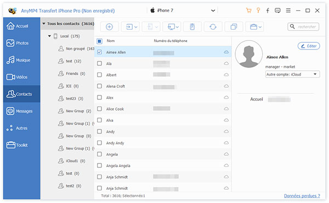The image size is (329, 203).
Task: Open the Toolkit section
Action: 21,145
